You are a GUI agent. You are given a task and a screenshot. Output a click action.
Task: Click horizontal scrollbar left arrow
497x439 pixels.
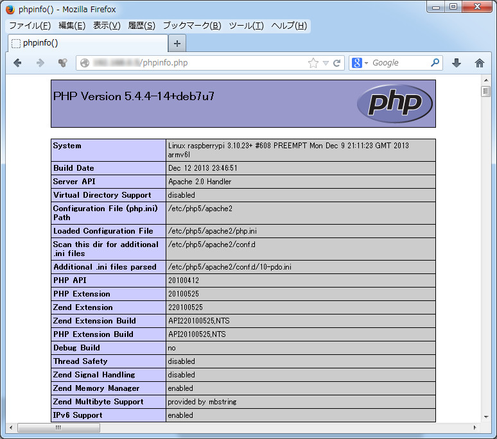pyautogui.click(x=11, y=427)
